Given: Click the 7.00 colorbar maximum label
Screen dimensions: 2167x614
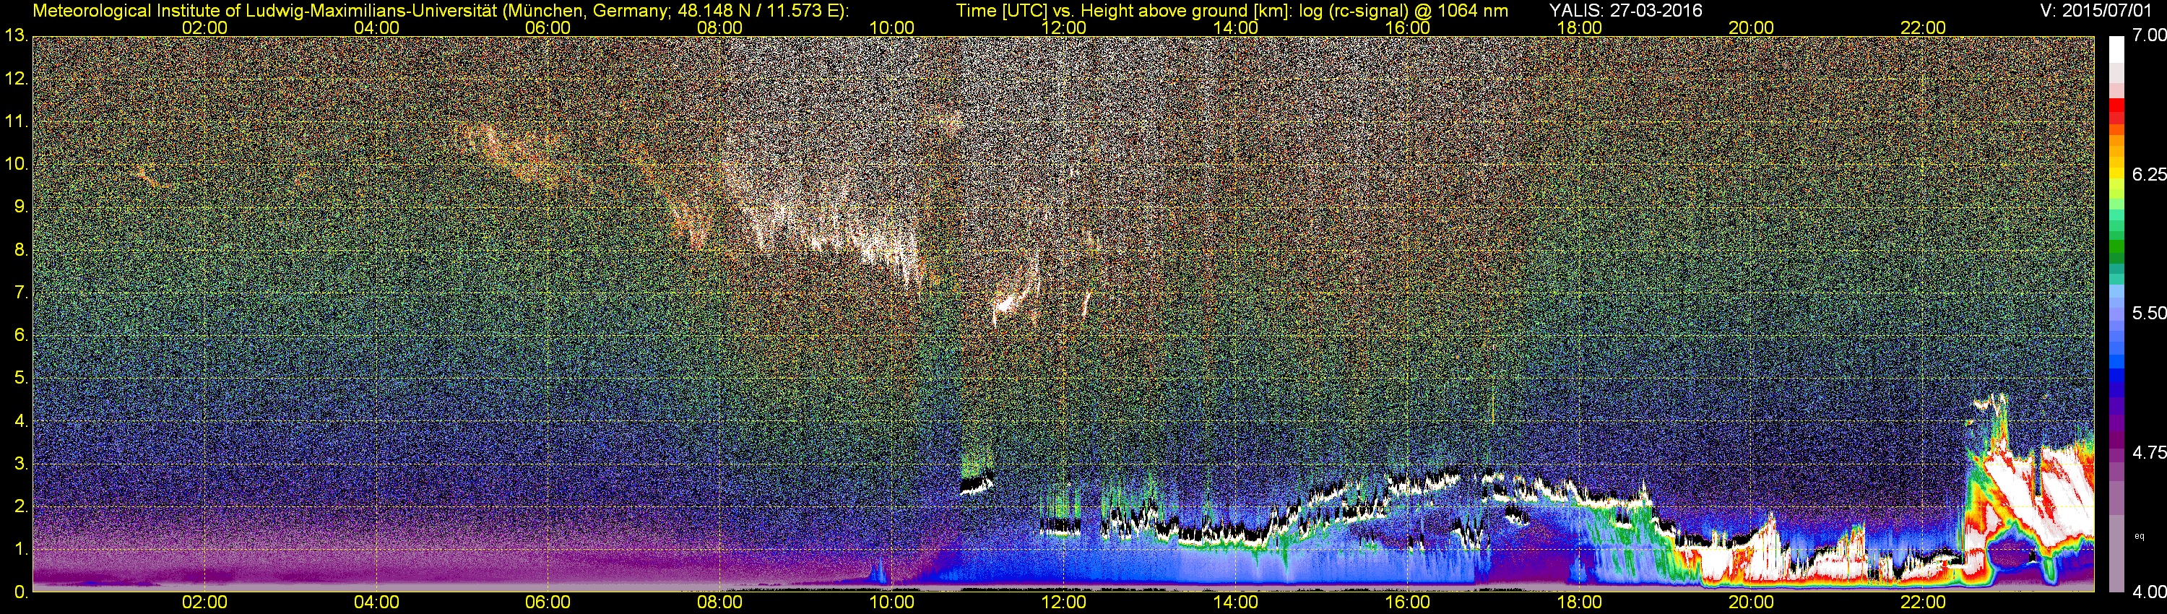Looking at the screenshot, I should [x=2148, y=35].
